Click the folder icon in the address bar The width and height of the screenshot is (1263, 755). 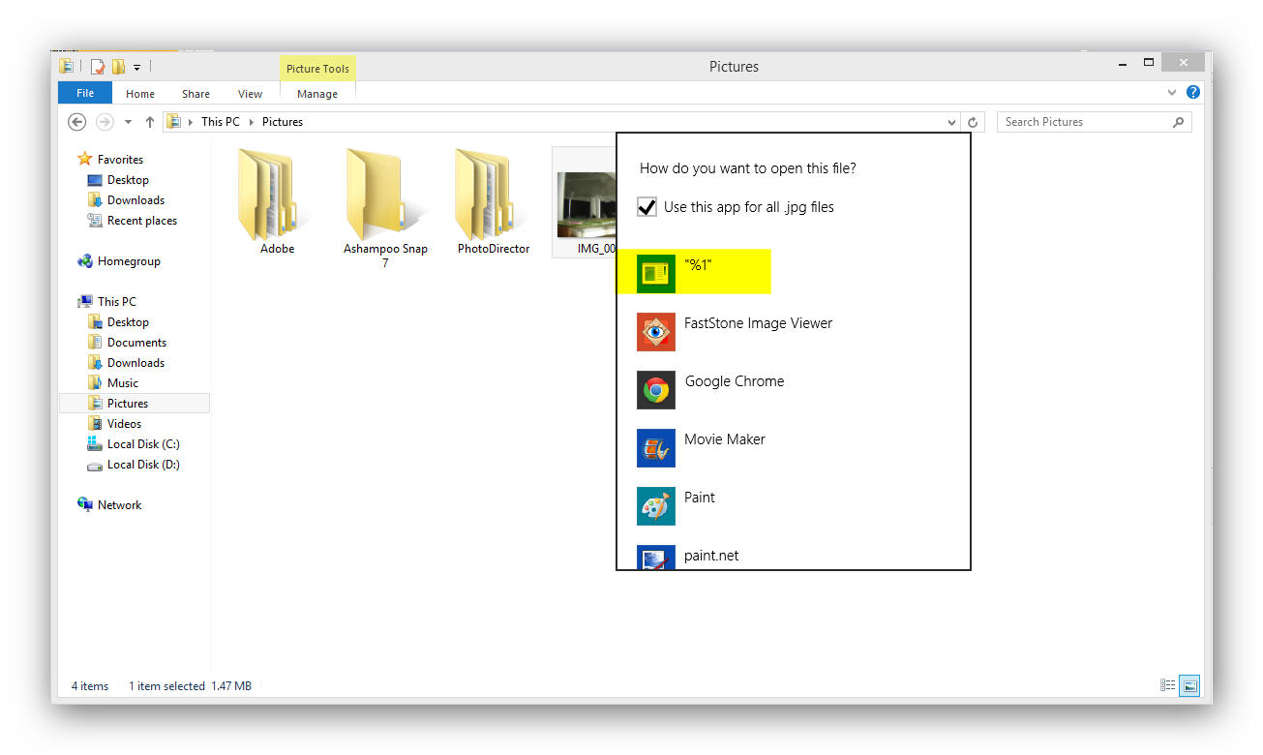click(x=174, y=122)
